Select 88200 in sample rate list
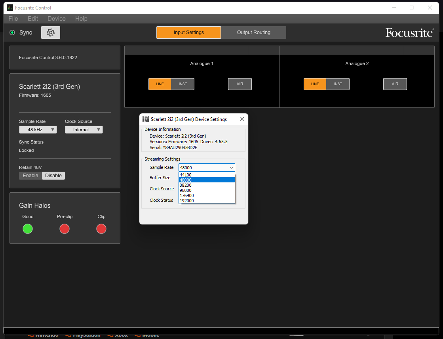443x339 pixels. [207, 185]
